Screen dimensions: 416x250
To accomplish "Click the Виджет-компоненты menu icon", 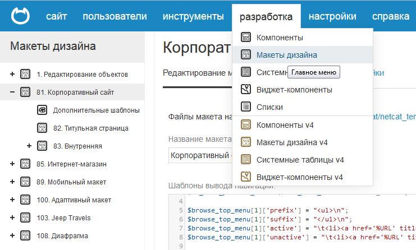I will click(x=245, y=89).
